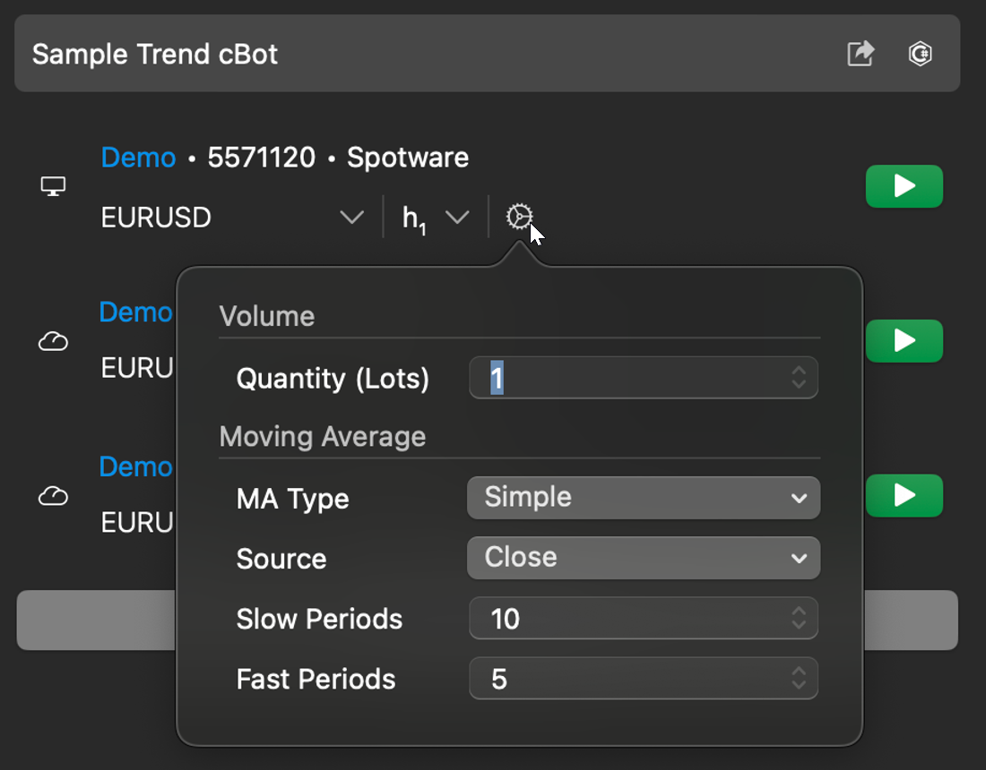Start the bottom cBot instance with play button
Screen dimensions: 986x770
pyautogui.click(x=904, y=495)
